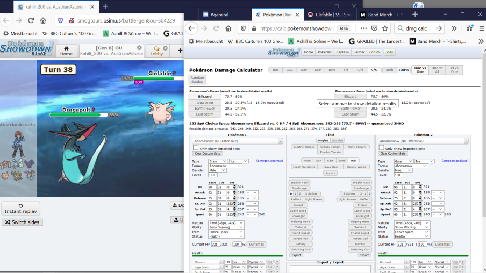The height and width of the screenshot is (273, 486).
Task: Reload the Showdown battle page in left browser
Action: click(31, 21)
